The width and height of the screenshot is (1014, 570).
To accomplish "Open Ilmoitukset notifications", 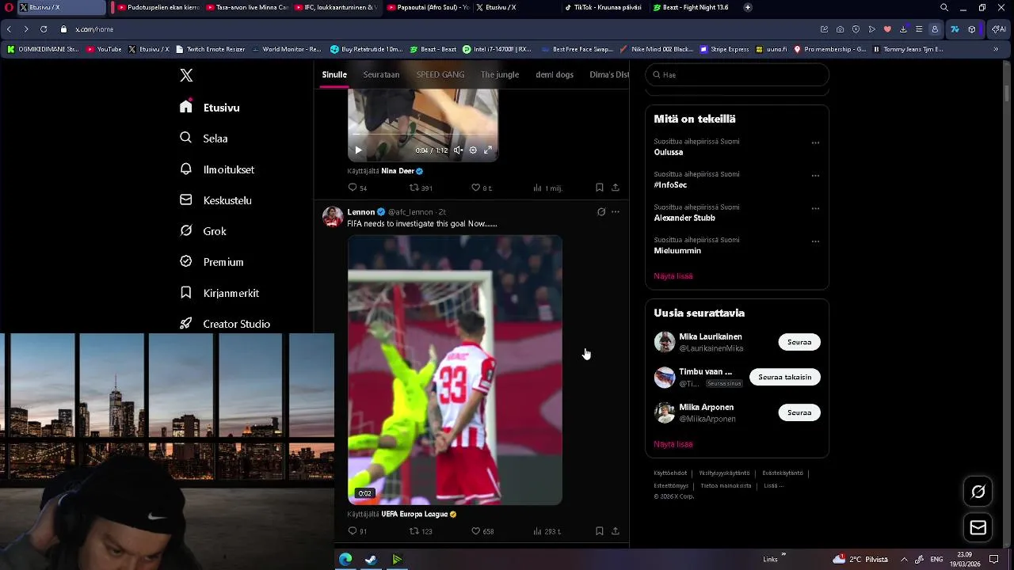I will pos(217,169).
